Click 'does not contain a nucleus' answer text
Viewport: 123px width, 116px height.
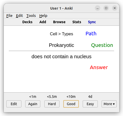point(61,56)
